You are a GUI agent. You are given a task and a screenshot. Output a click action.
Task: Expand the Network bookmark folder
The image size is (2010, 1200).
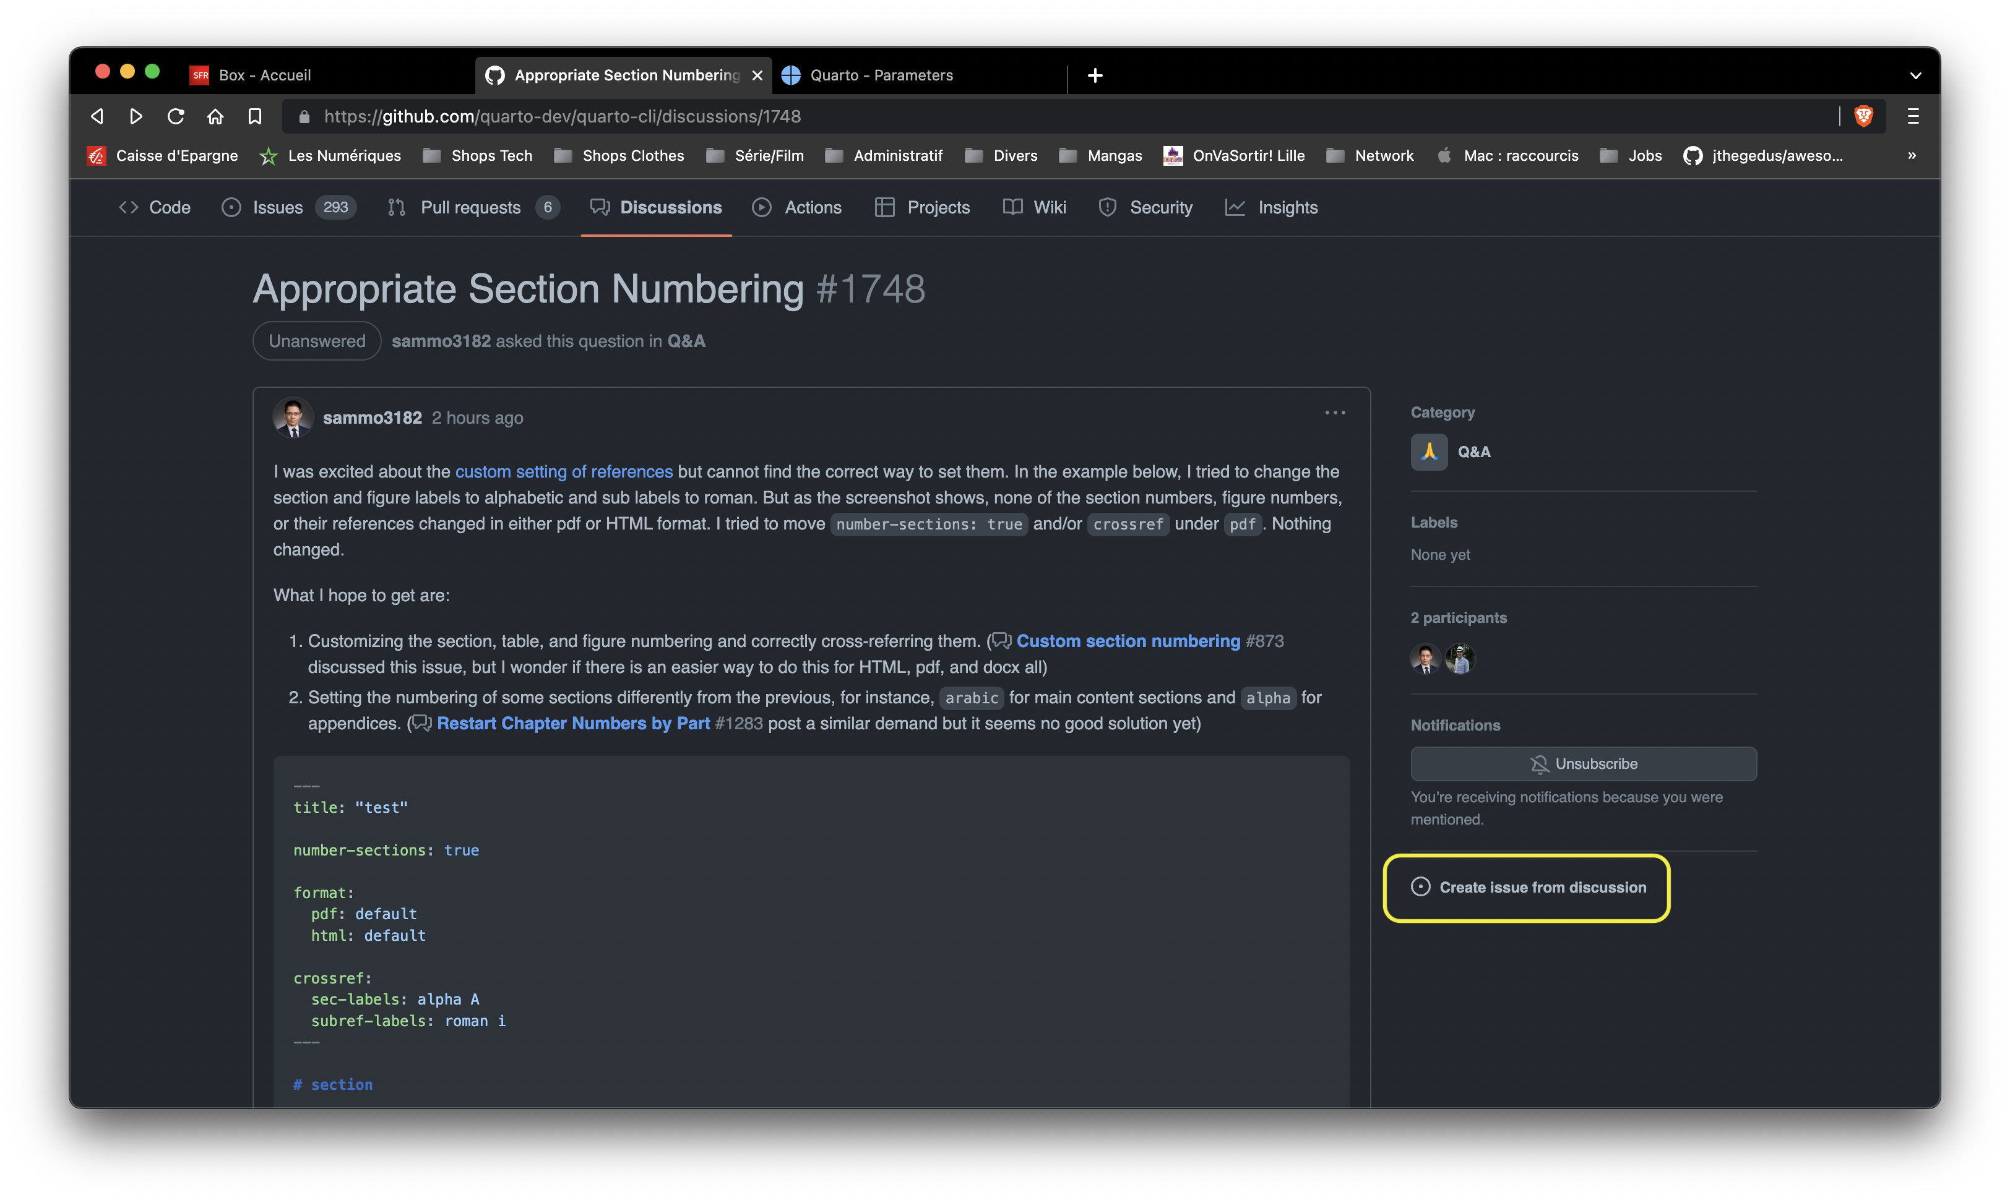pos(1369,155)
